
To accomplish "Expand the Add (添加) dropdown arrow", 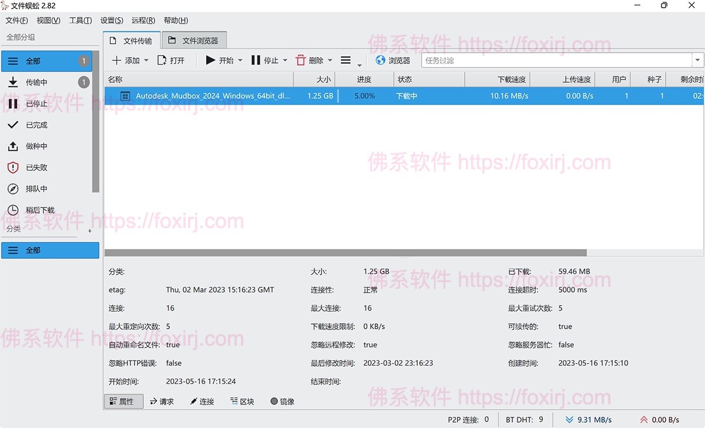I will pos(146,61).
